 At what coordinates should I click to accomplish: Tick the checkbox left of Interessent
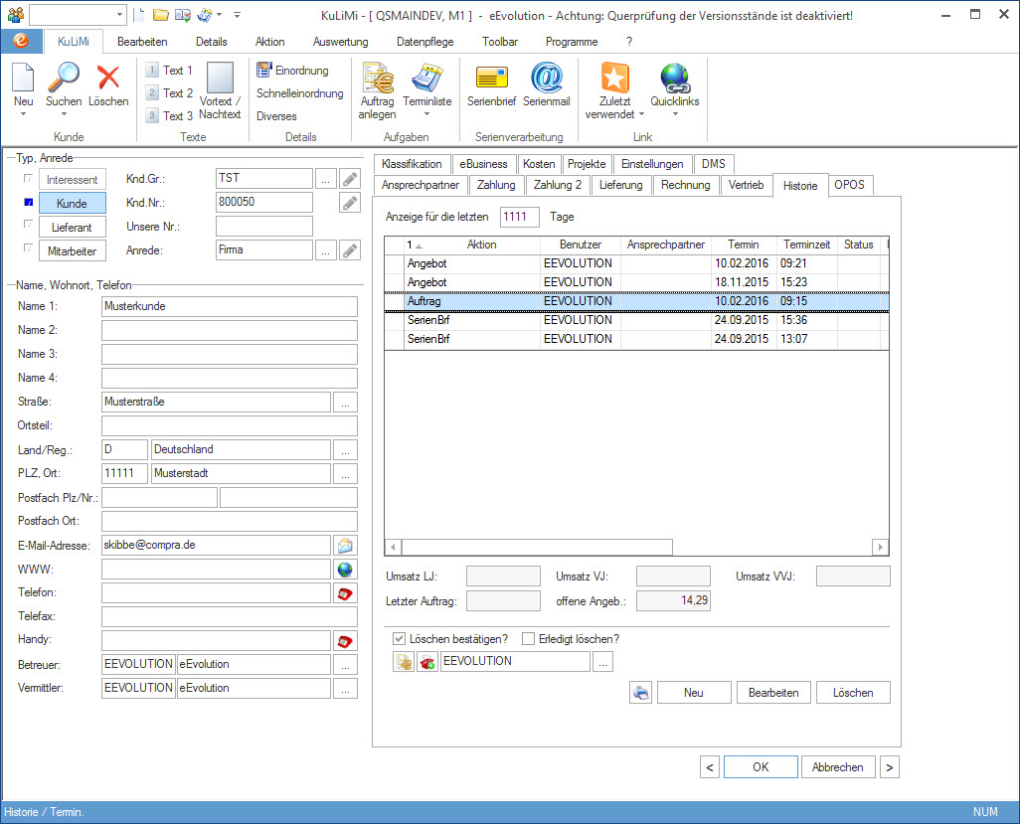pos(28,178)
